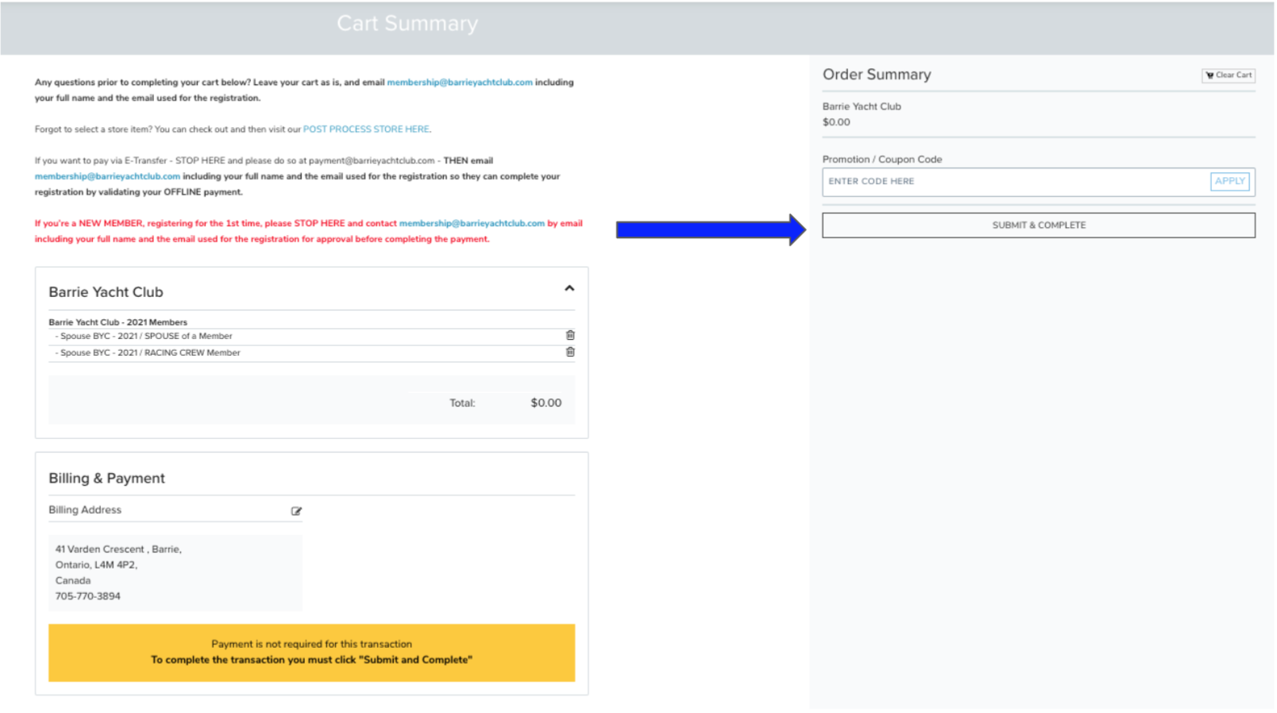Edit the billing address
This screenshot has height=713, width=1277.
coord(296,511)
